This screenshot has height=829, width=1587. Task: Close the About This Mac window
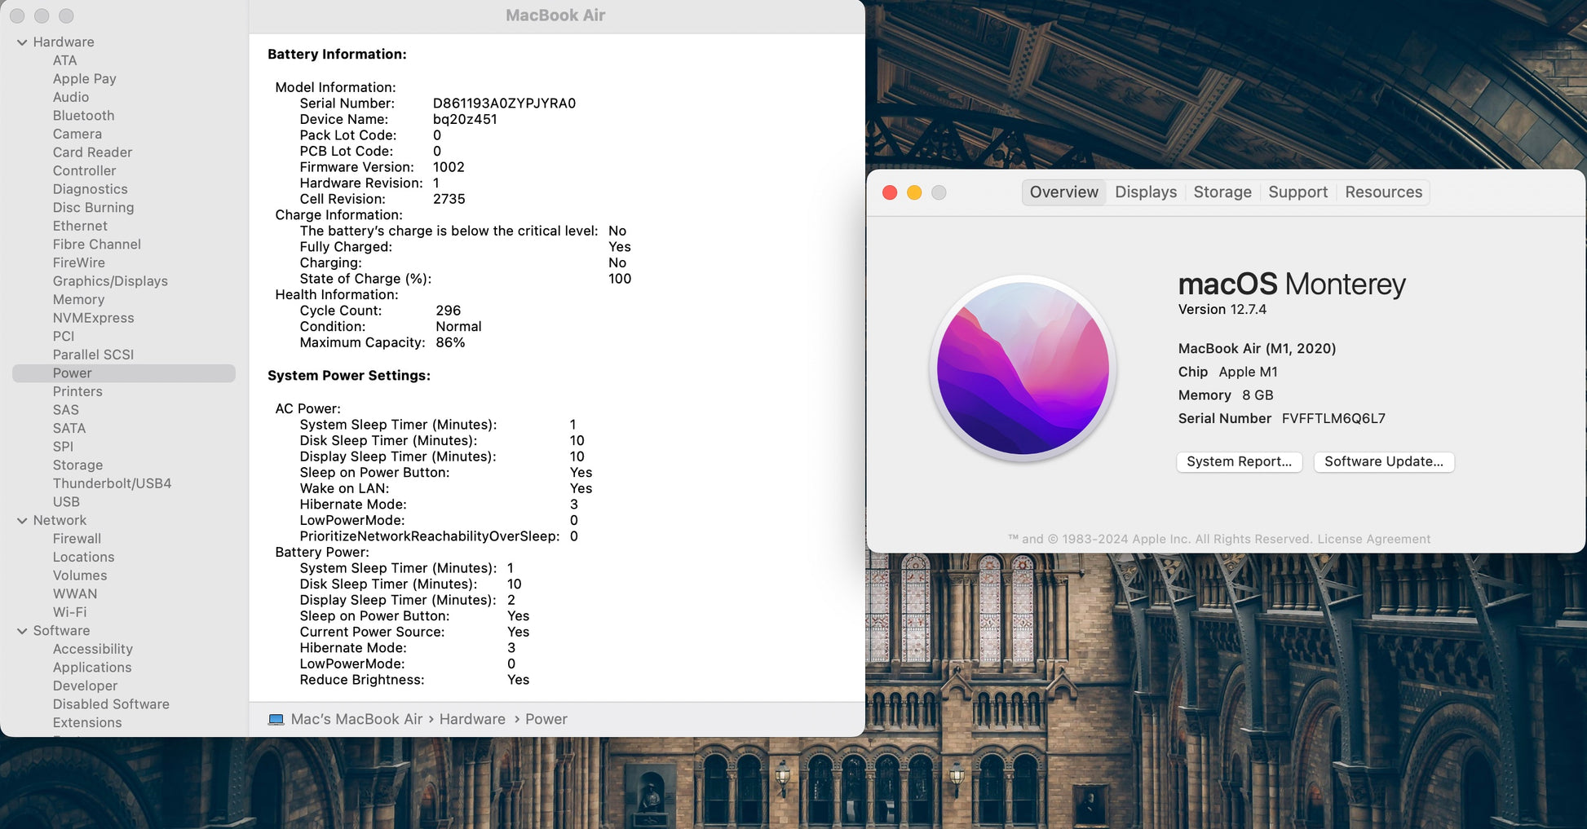coord(890,192)
